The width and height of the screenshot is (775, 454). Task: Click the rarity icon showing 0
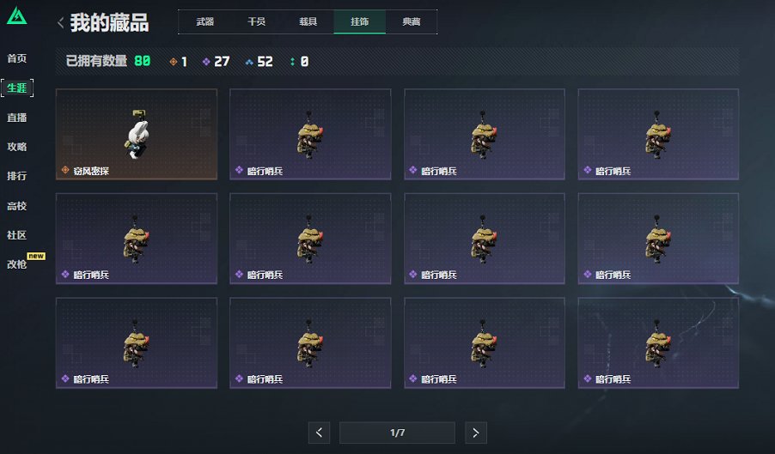(x=292, y=62)
